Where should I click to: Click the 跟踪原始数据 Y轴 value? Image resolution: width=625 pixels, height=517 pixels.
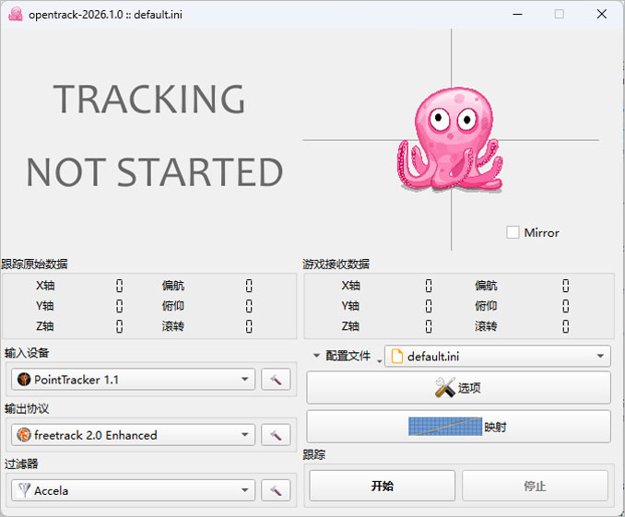(x=120, y=306)
